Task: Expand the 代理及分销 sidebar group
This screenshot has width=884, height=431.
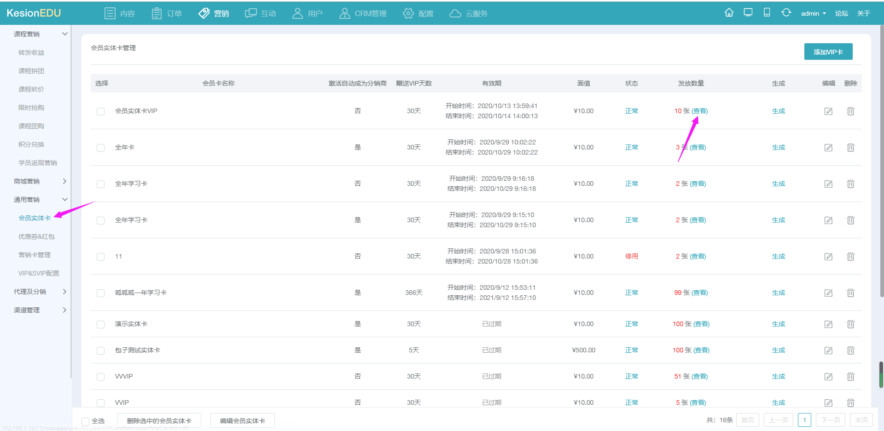Action: click(40, 292)
